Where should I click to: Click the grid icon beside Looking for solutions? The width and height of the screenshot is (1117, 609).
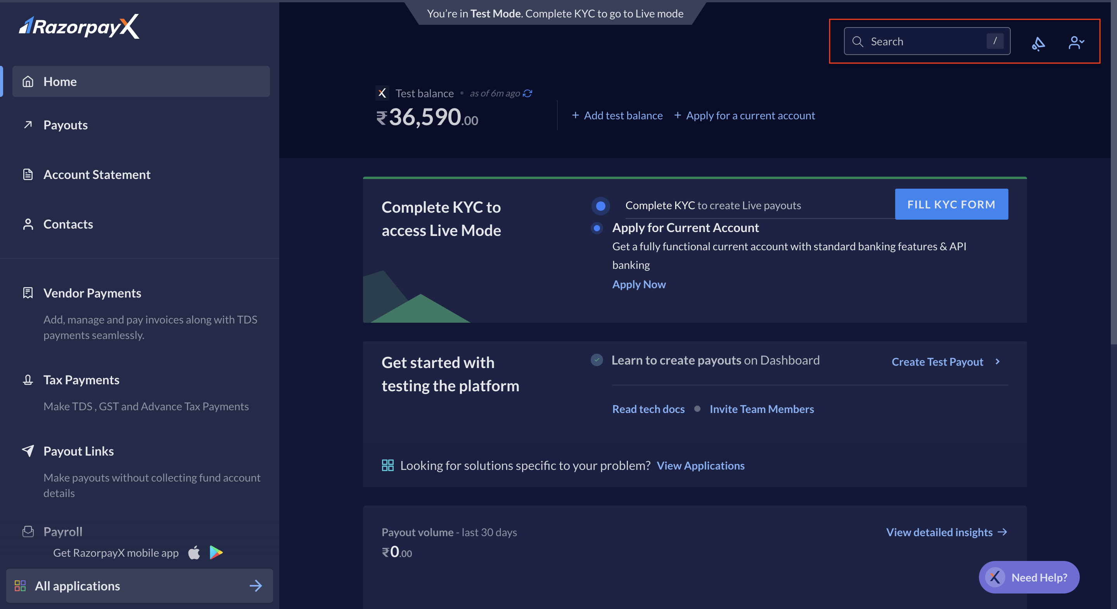click(x=387, y=465)
